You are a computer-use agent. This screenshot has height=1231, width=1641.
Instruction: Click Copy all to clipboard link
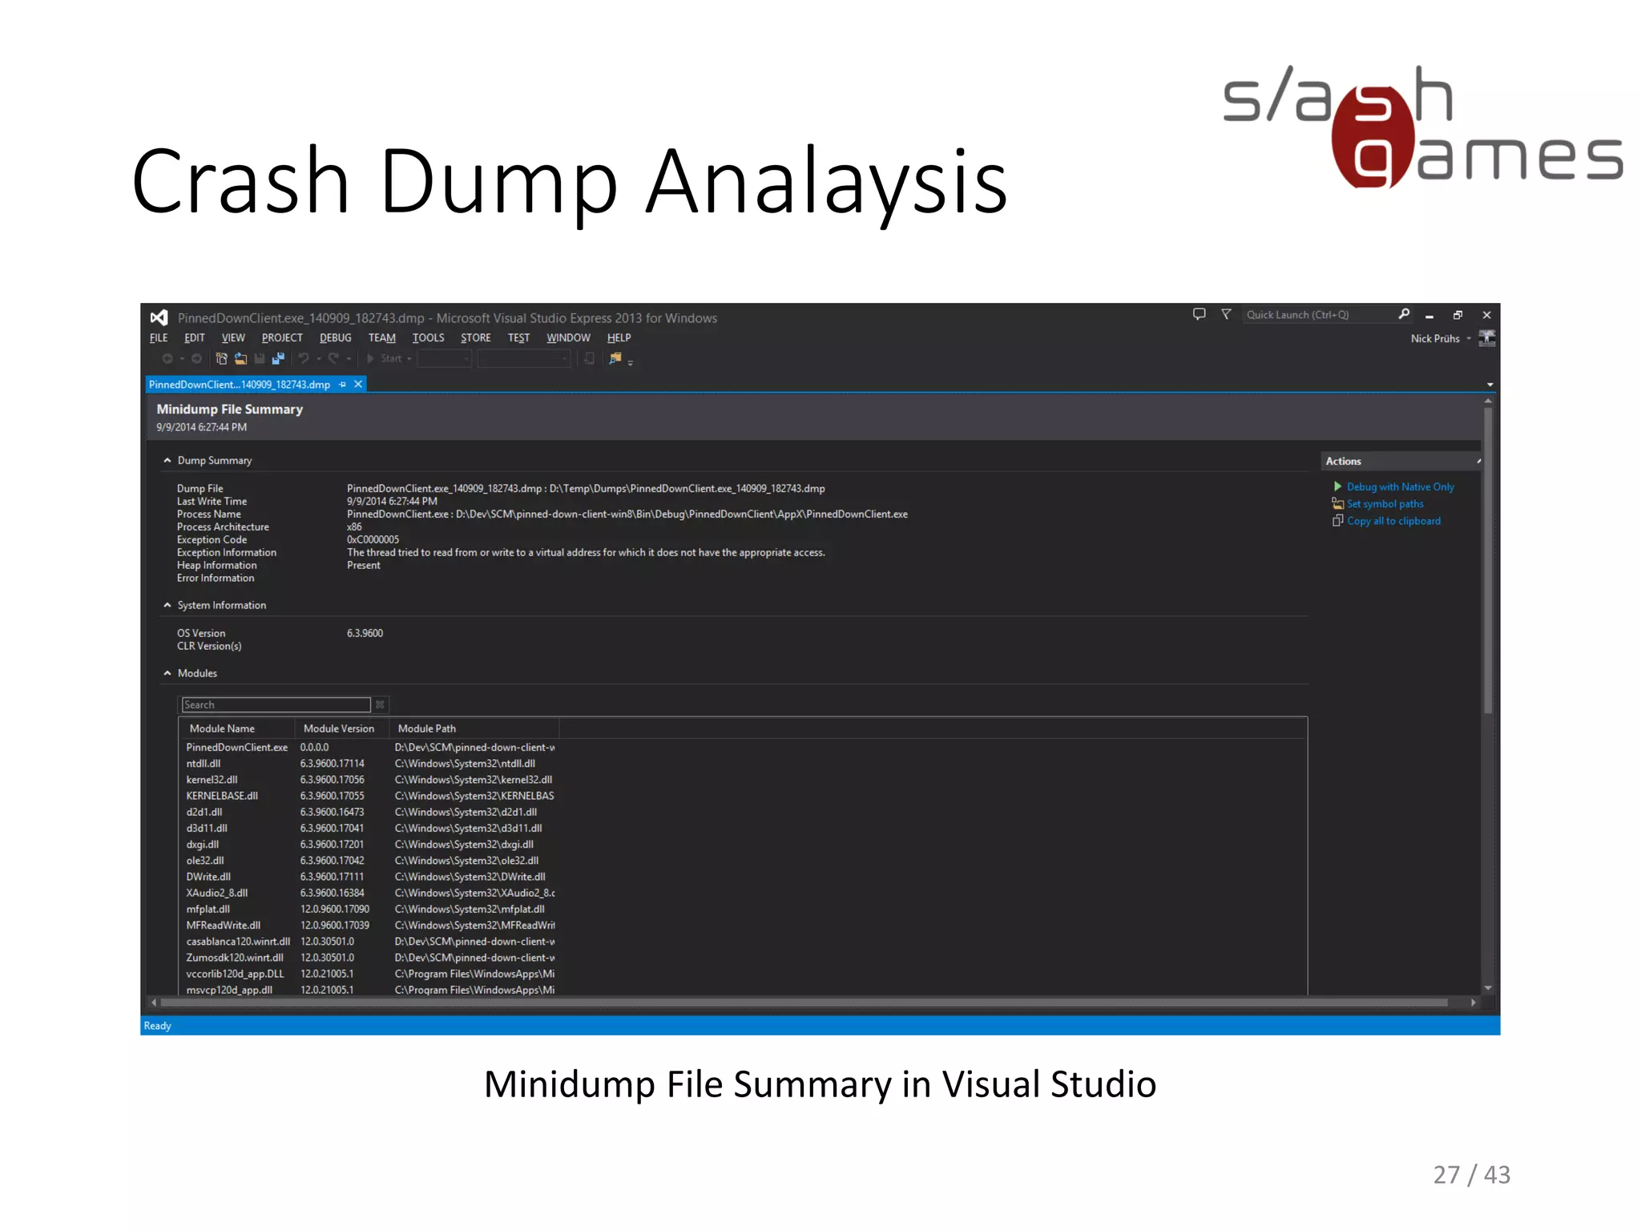point(1393,521)
